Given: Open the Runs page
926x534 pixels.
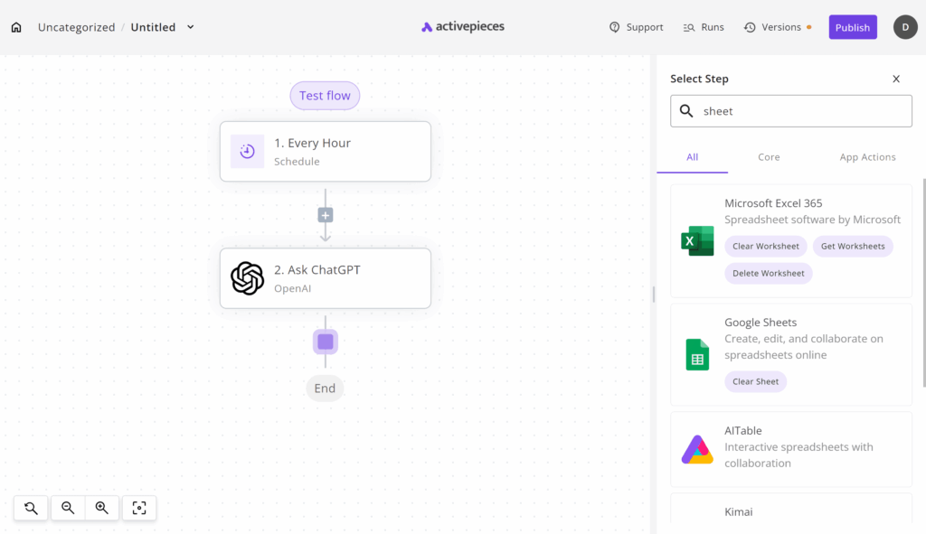Looking at the screenshot, I should [704, 27].
